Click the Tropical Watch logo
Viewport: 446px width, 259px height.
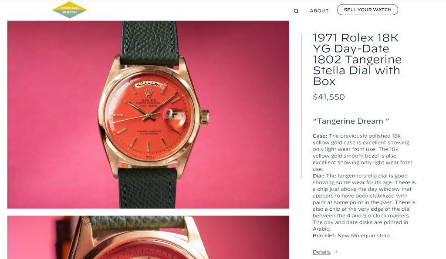(x=70, y=10)
